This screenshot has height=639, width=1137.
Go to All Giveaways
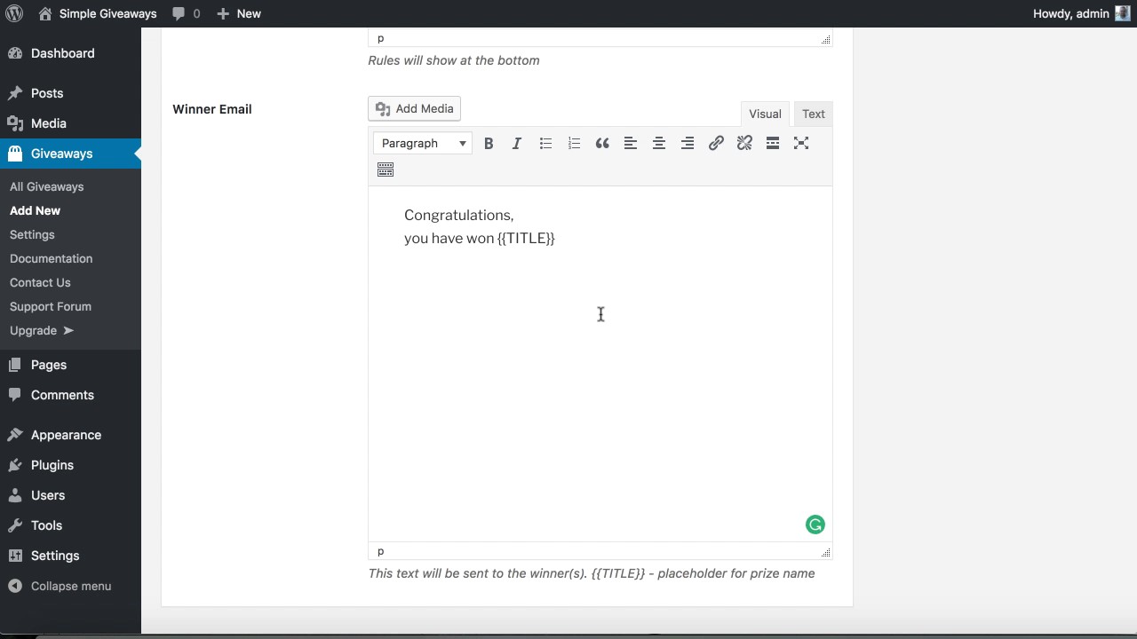[46, 186]
